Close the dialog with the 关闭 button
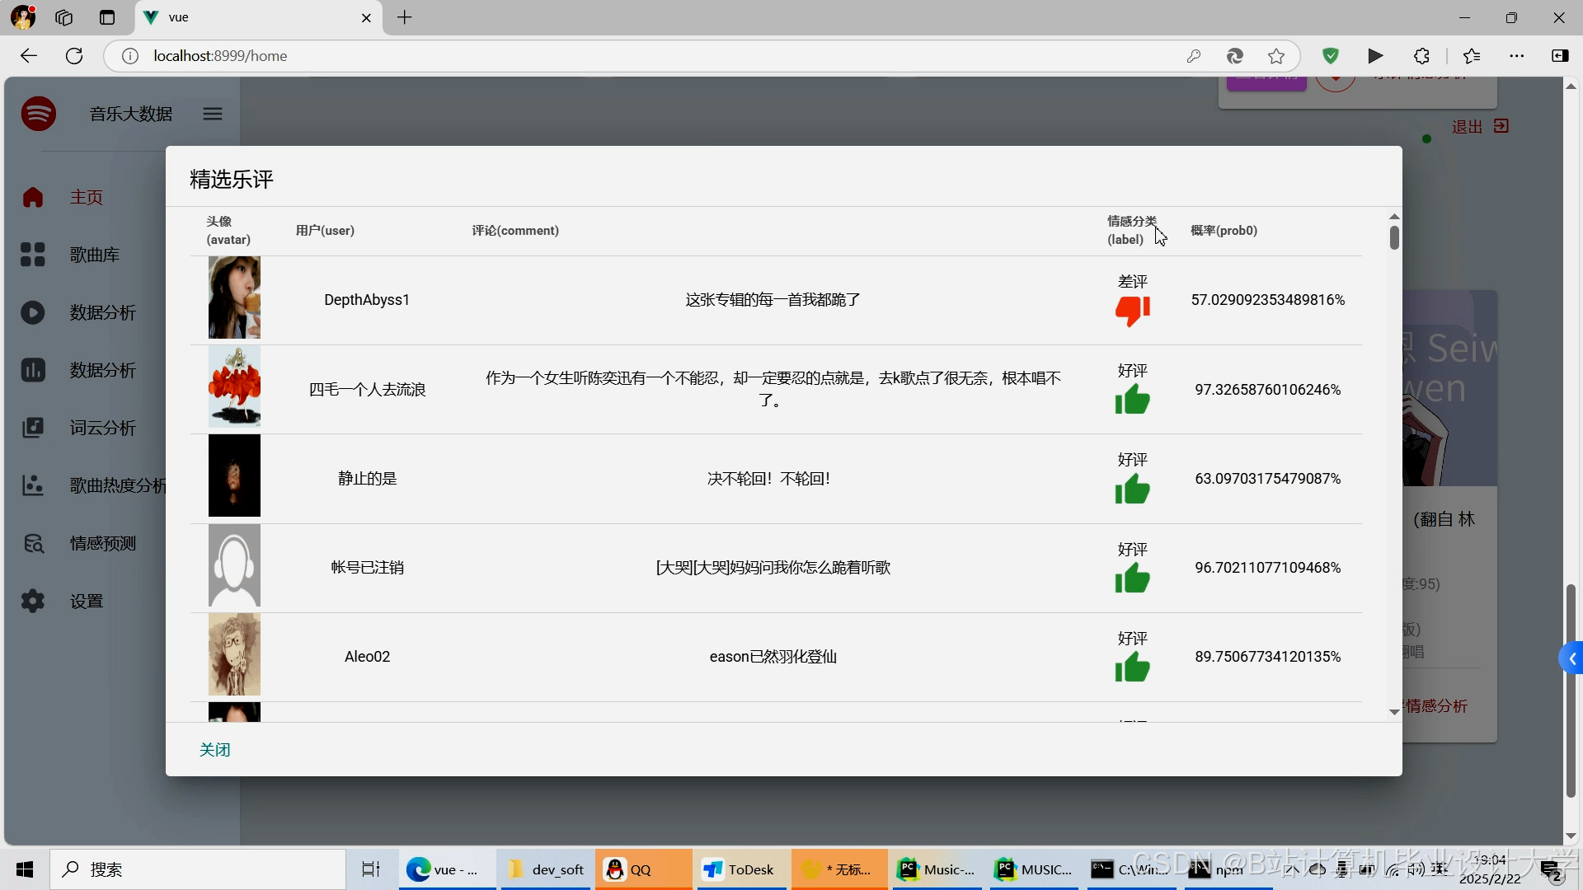The width and height of the screenshot is (1583, 890). pos(214,750)
